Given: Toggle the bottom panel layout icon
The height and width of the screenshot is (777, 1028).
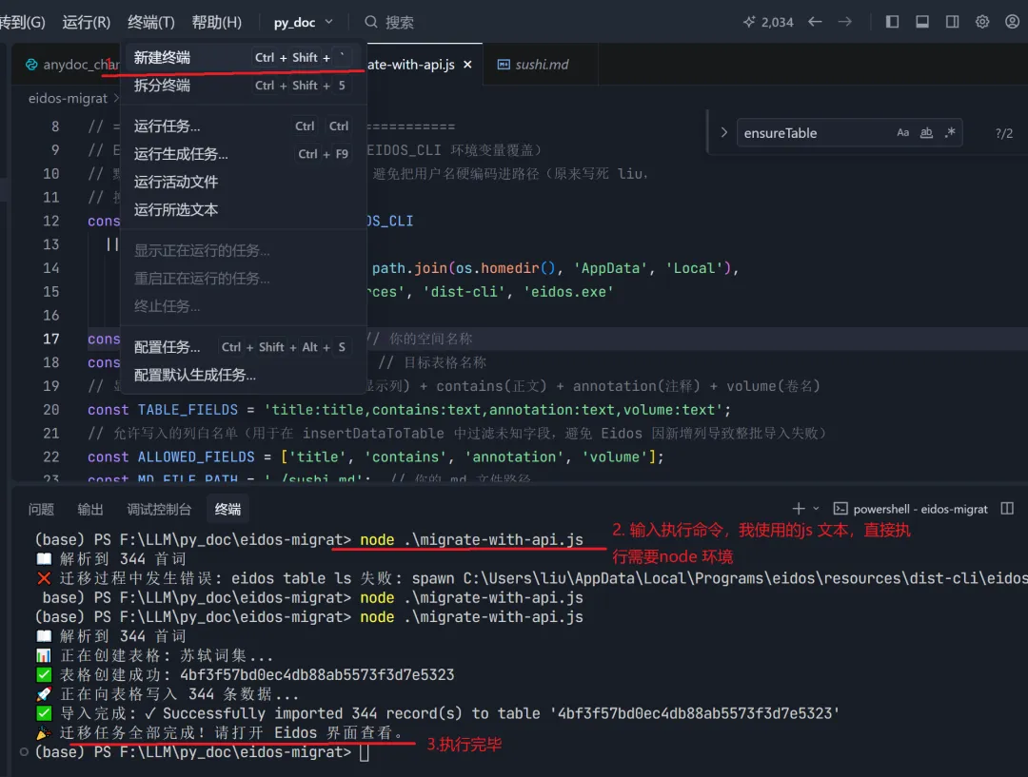Looking at the screenshot, I should (x=921, y=22).
